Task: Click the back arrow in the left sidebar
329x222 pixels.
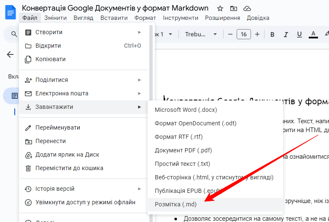Action: coord(10,54)
